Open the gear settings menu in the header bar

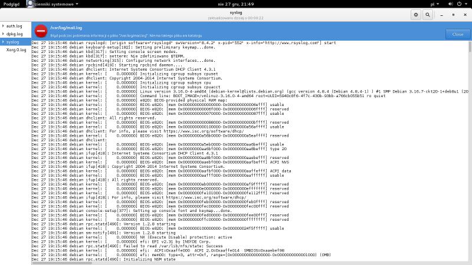click(416, 14)
